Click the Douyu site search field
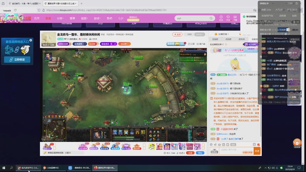The width and height of the screenshot is (306, 172). point(192,18)
